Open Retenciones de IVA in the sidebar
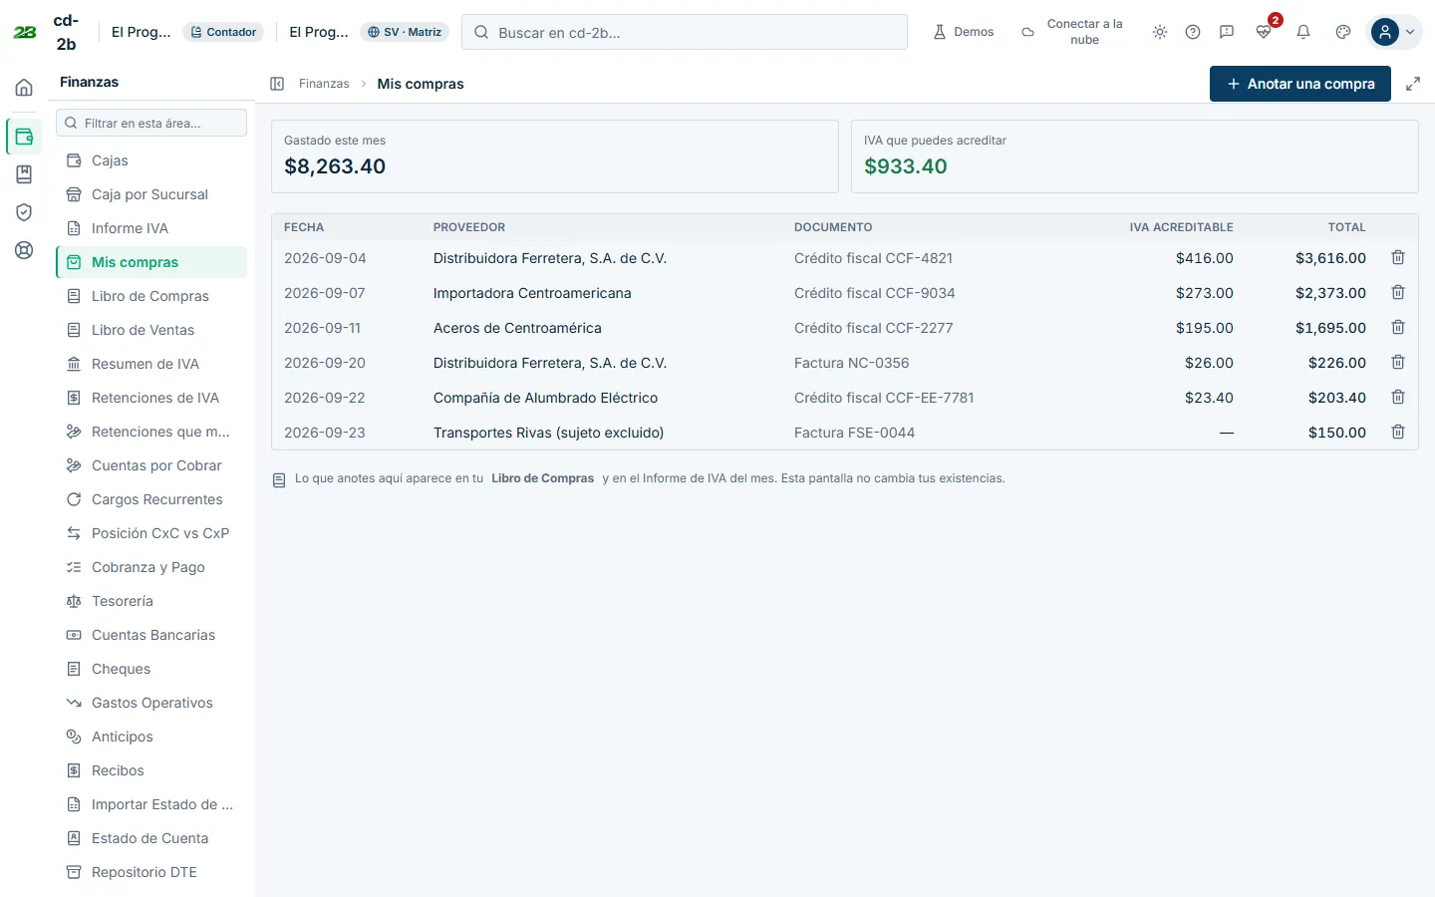 (x=151, y=398)
